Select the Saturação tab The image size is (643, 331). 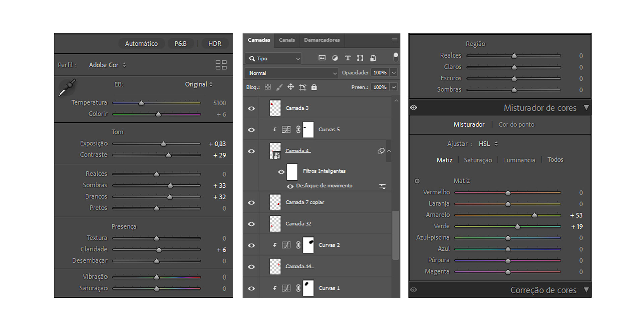pos(478,160)
